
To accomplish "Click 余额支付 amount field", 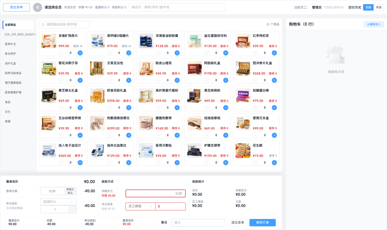I will [155, 193].
